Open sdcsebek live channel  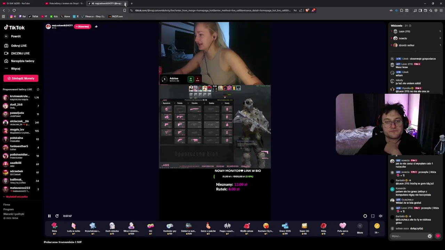tap(21, 173)
